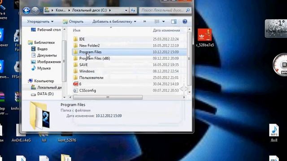Click the search magnifier icon

tap(188, 10)
